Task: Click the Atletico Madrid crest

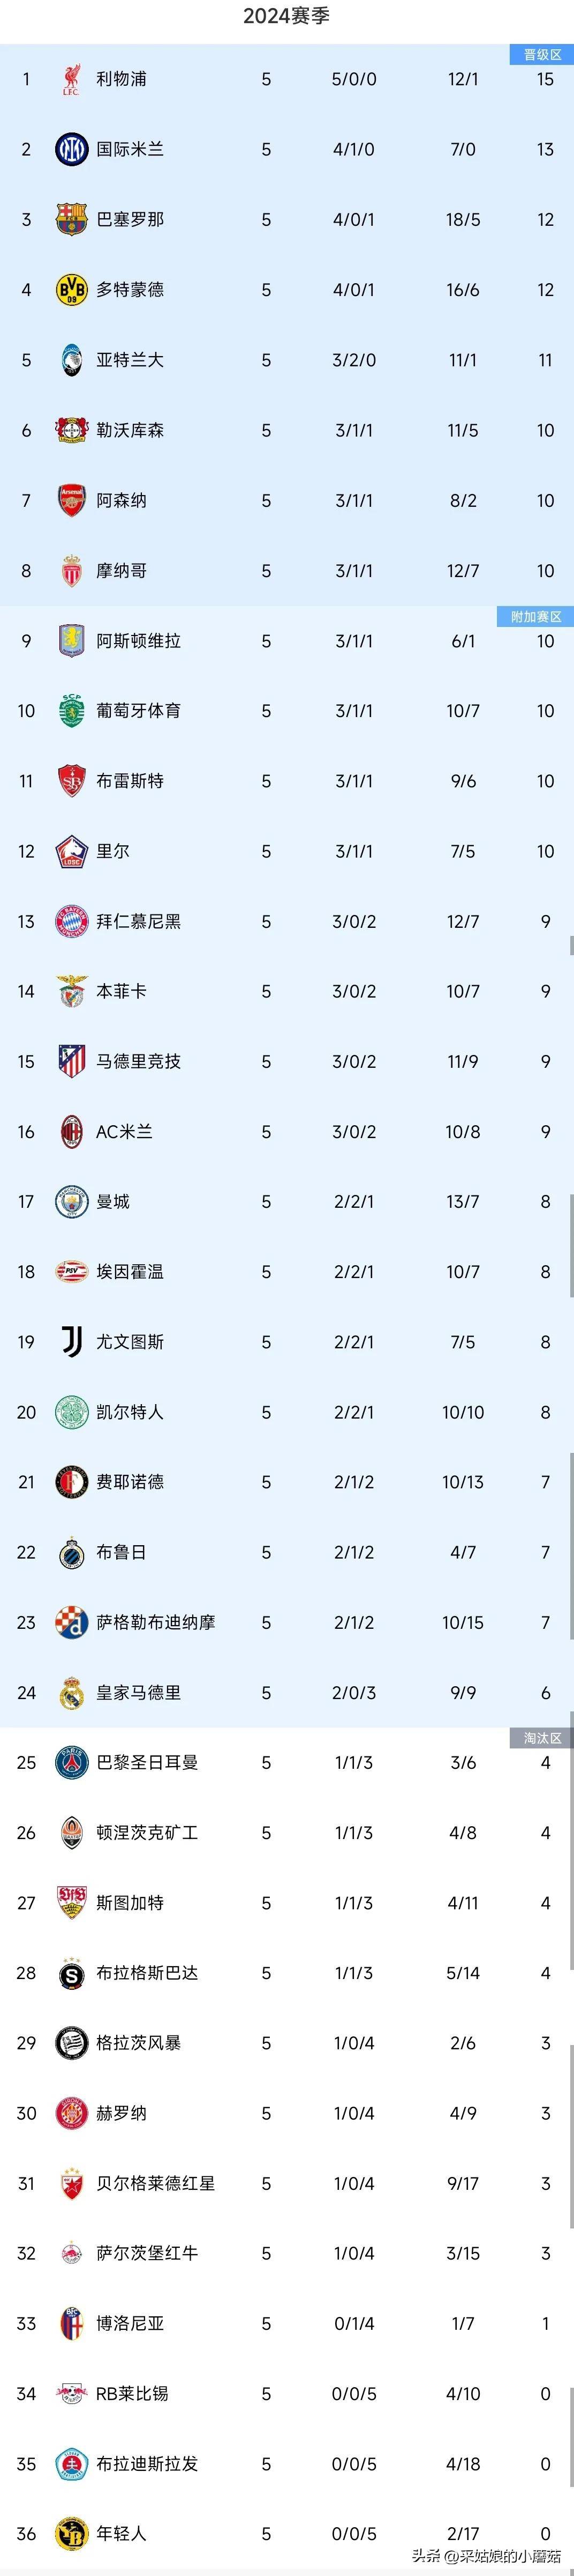Action: [71, 1061]
